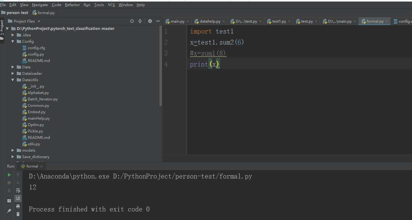
Task: Click the commented line '#x=sum1(8)'
Action: 208,53
